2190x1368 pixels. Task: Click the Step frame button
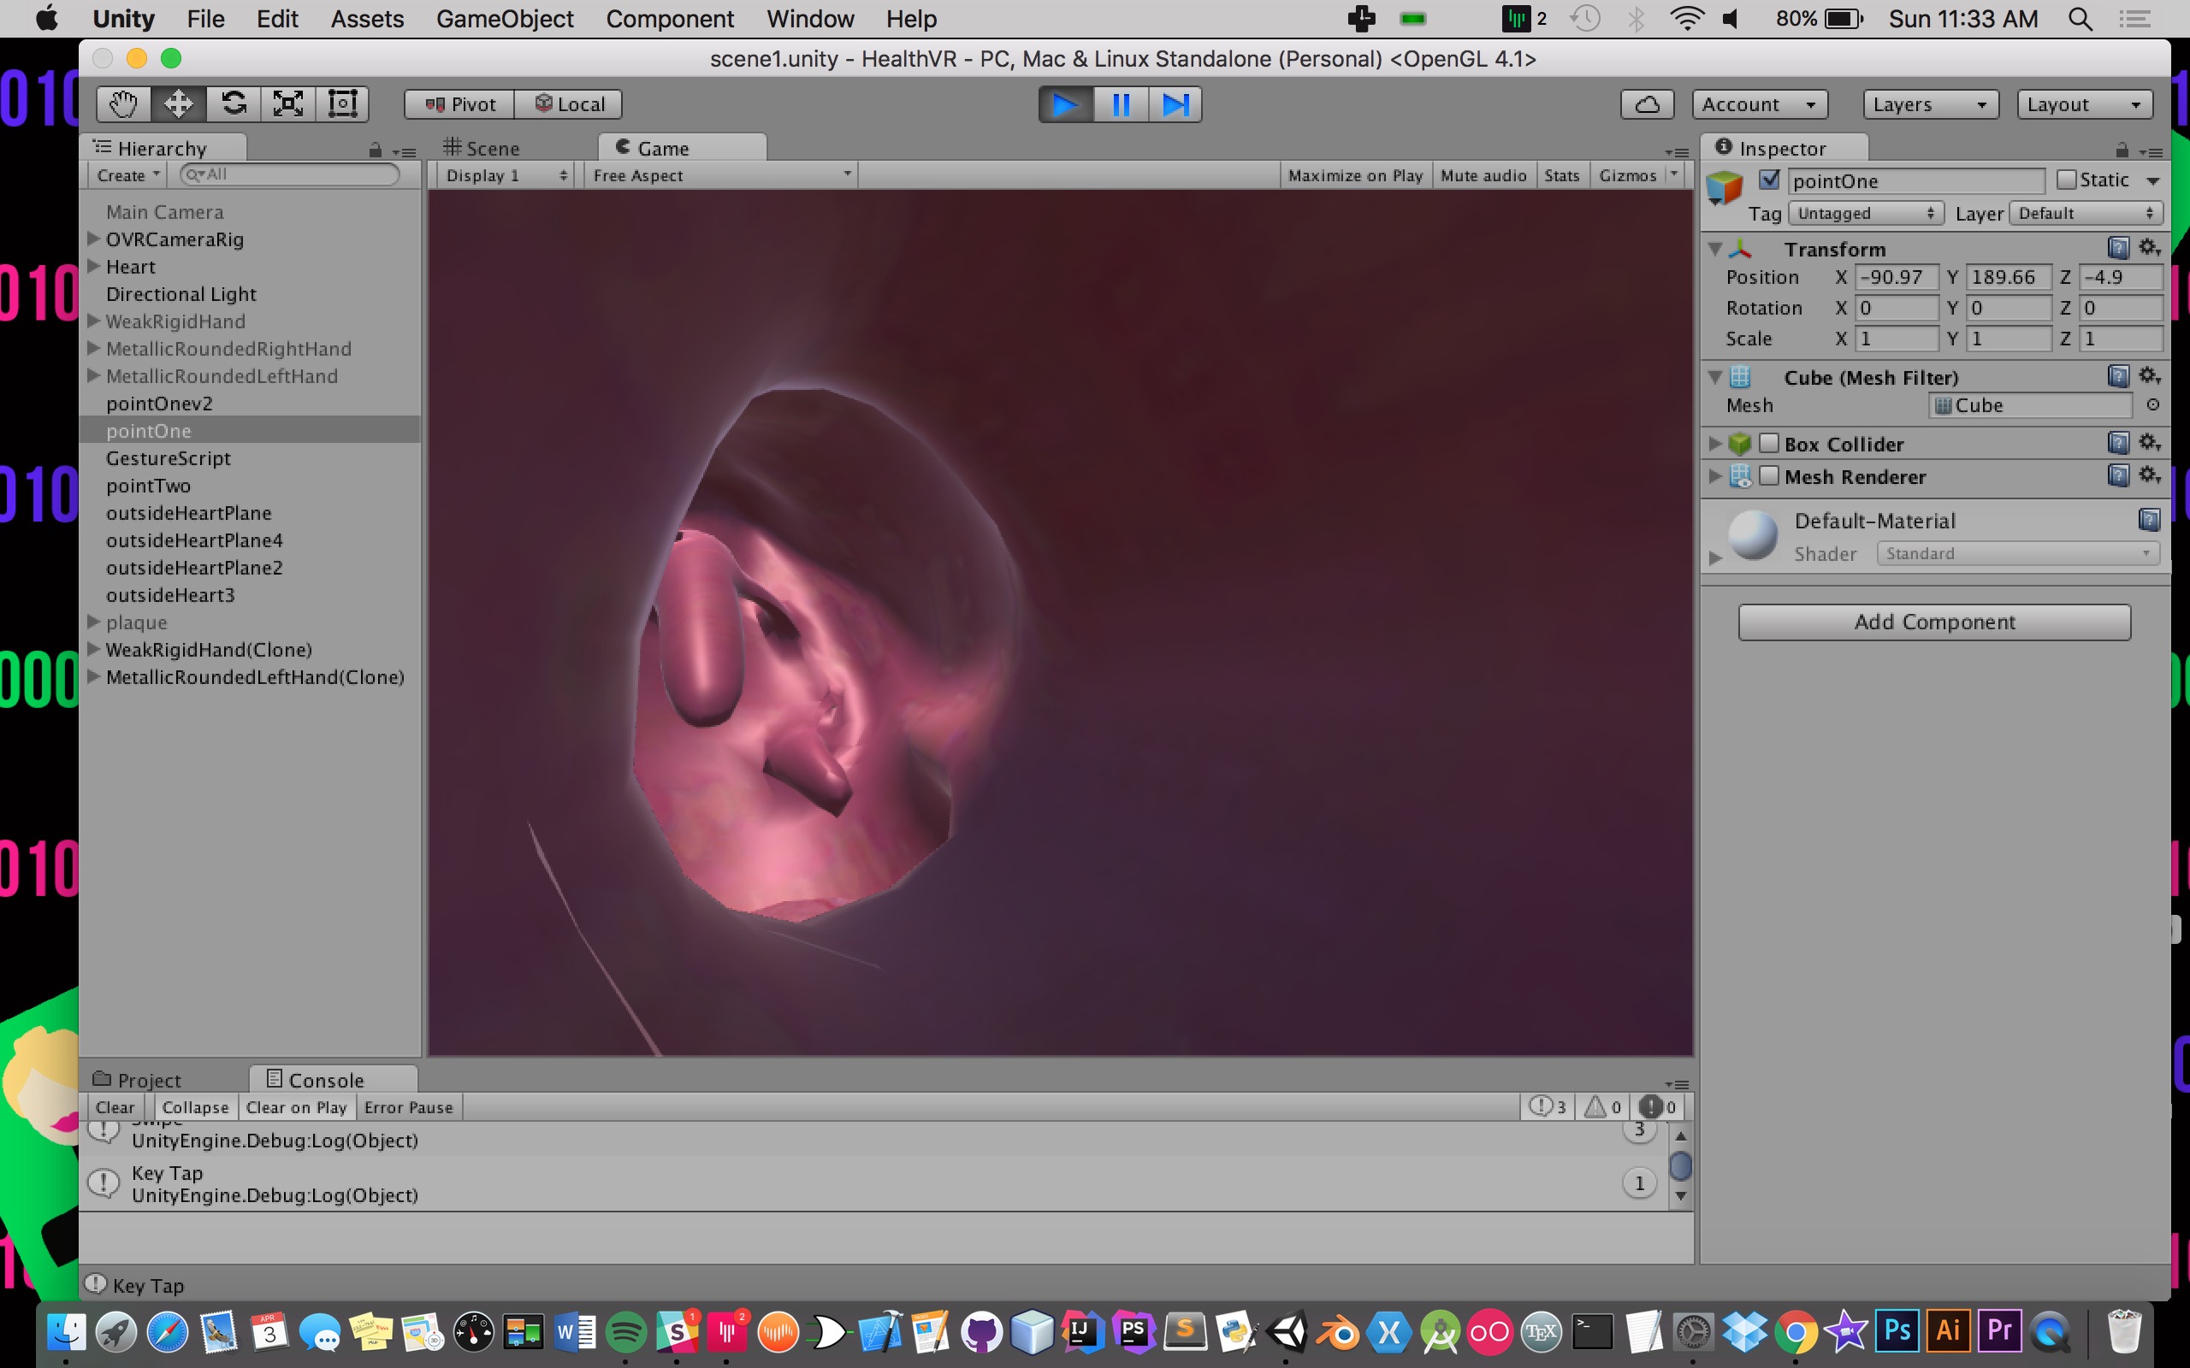[x=1175, y=104]
